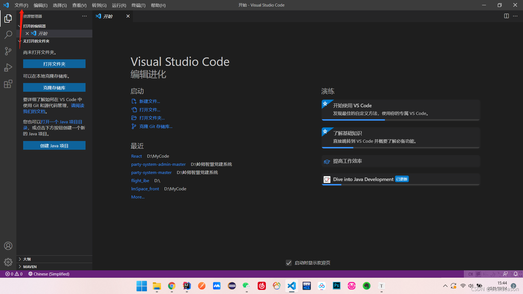This screenshot has width=523, height=294.
Task: Open the 查看(V) menu
Action: (79, 5)
